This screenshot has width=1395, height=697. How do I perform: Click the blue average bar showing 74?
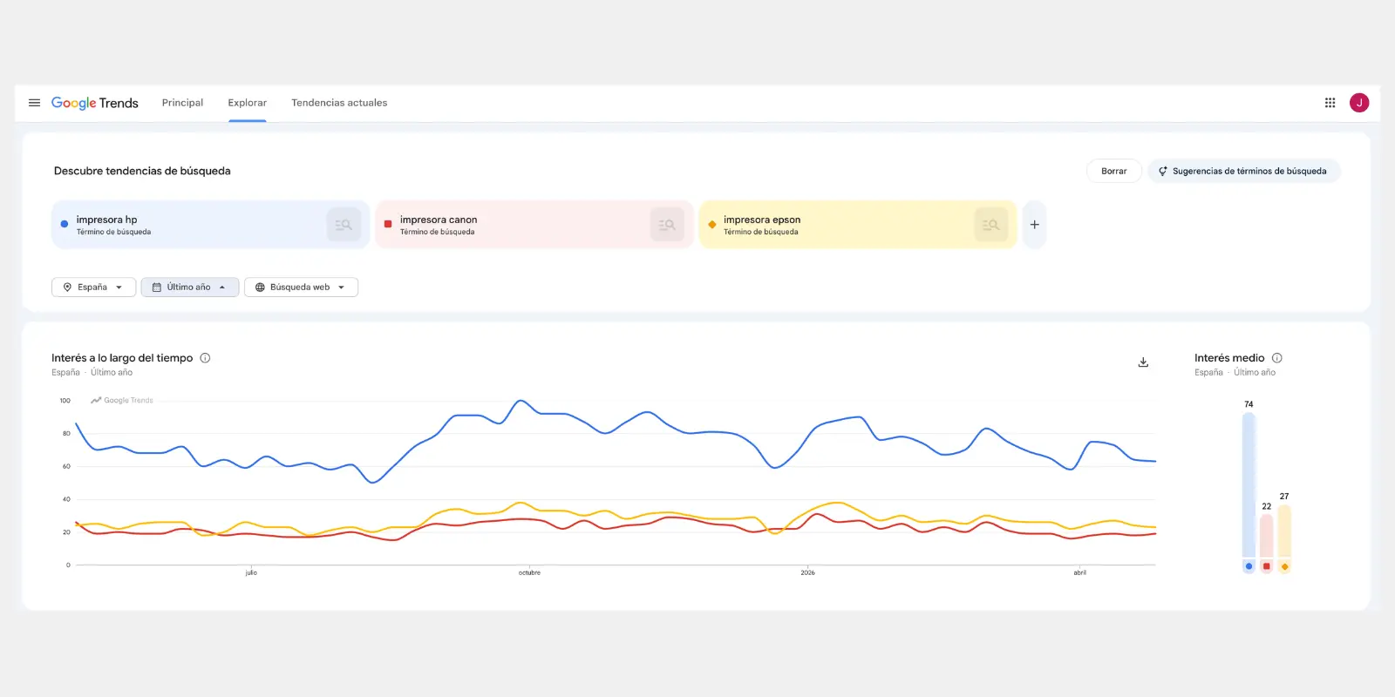1249,484
